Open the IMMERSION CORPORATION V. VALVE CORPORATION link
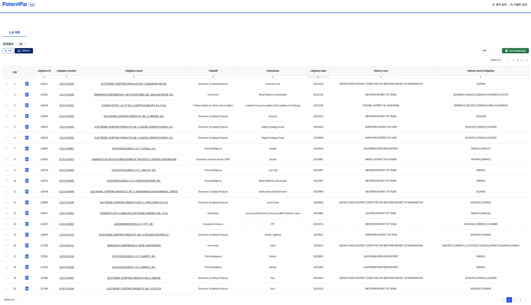This screenshot has width=531, height=305. click(x=134, y=245)
